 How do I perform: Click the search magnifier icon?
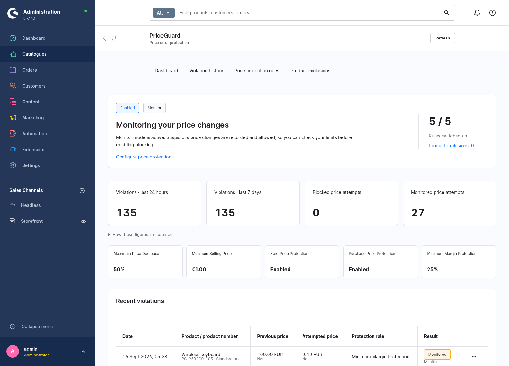[447, 13]
